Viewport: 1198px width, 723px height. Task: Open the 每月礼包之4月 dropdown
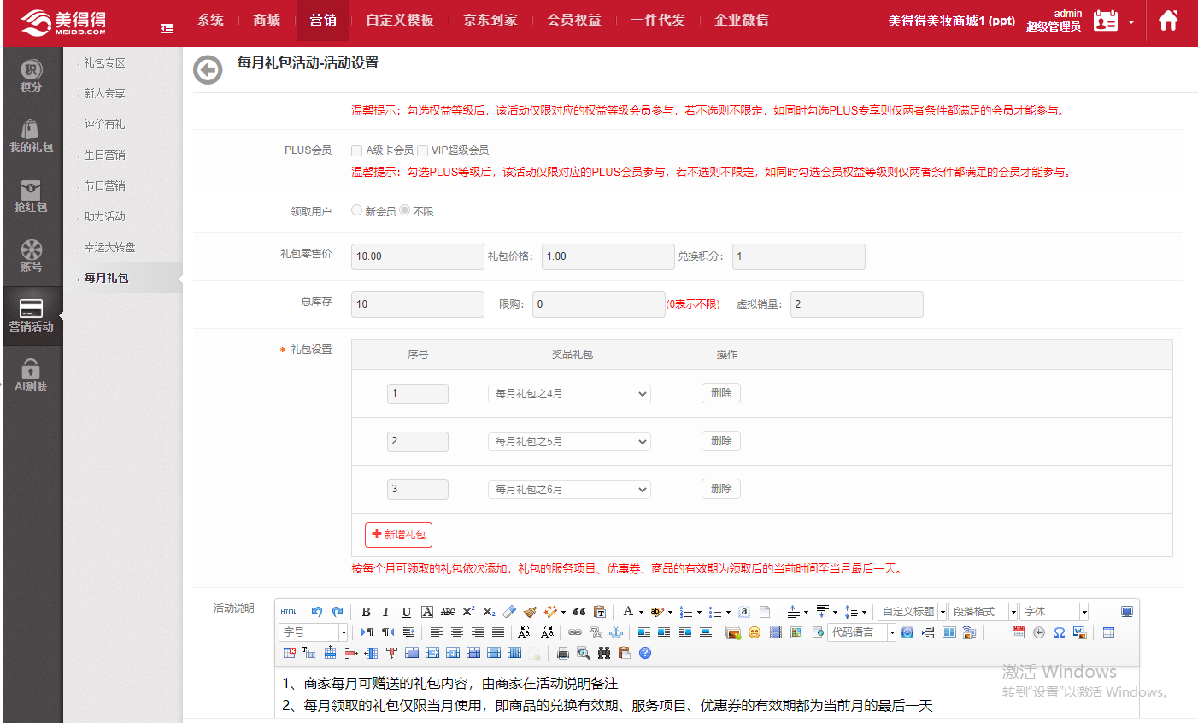(x=569, y=394)
